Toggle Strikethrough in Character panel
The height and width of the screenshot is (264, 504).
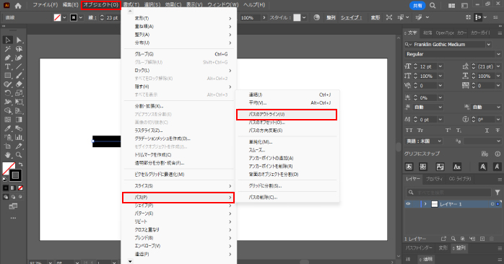[x=498, y=131]
